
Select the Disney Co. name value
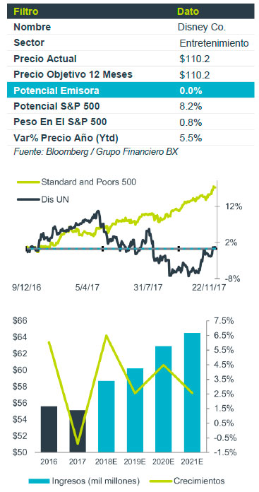pyautogui.click(x=202, y=28)
